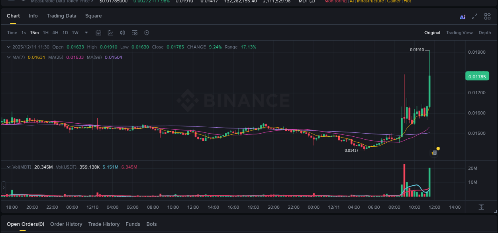Open the widget layout grid icon
Image resolution: width=498 pixels, height=233 pixels.
click(x=487, y=16)
